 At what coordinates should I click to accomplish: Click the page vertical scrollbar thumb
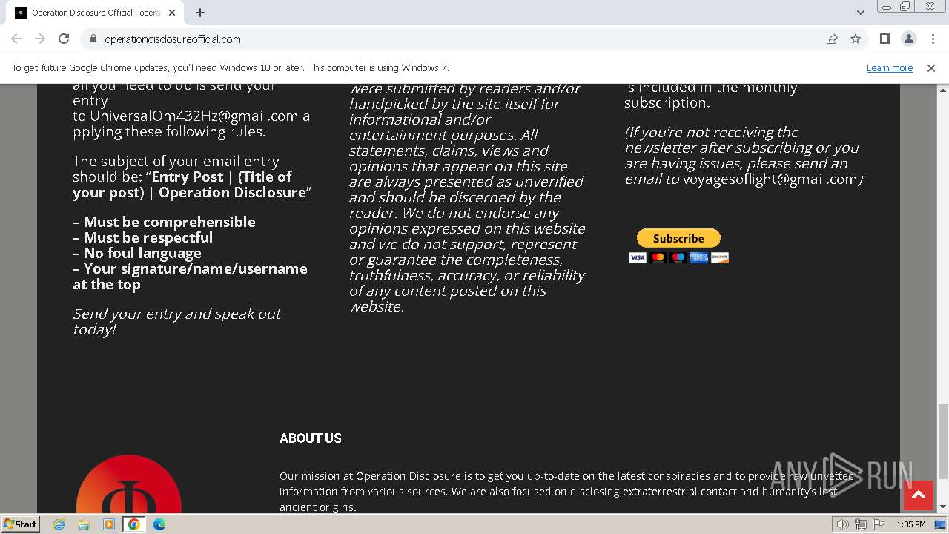(x=943, y=441)
